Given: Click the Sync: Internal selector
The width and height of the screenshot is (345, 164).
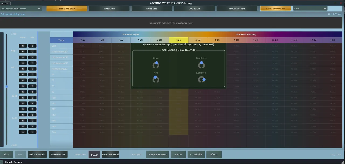Looking at the screenshot, I should coord(110,154).
